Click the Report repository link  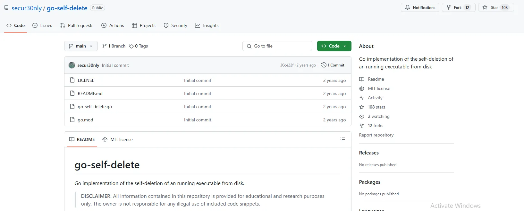tap(376, 135)
